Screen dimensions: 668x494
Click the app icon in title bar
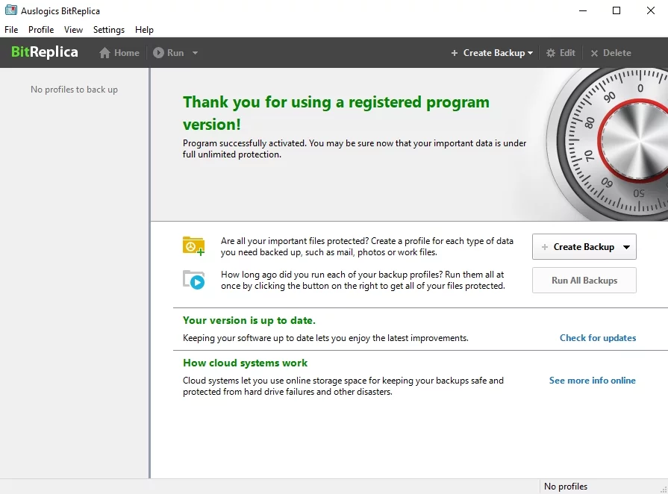coord(10,11)
